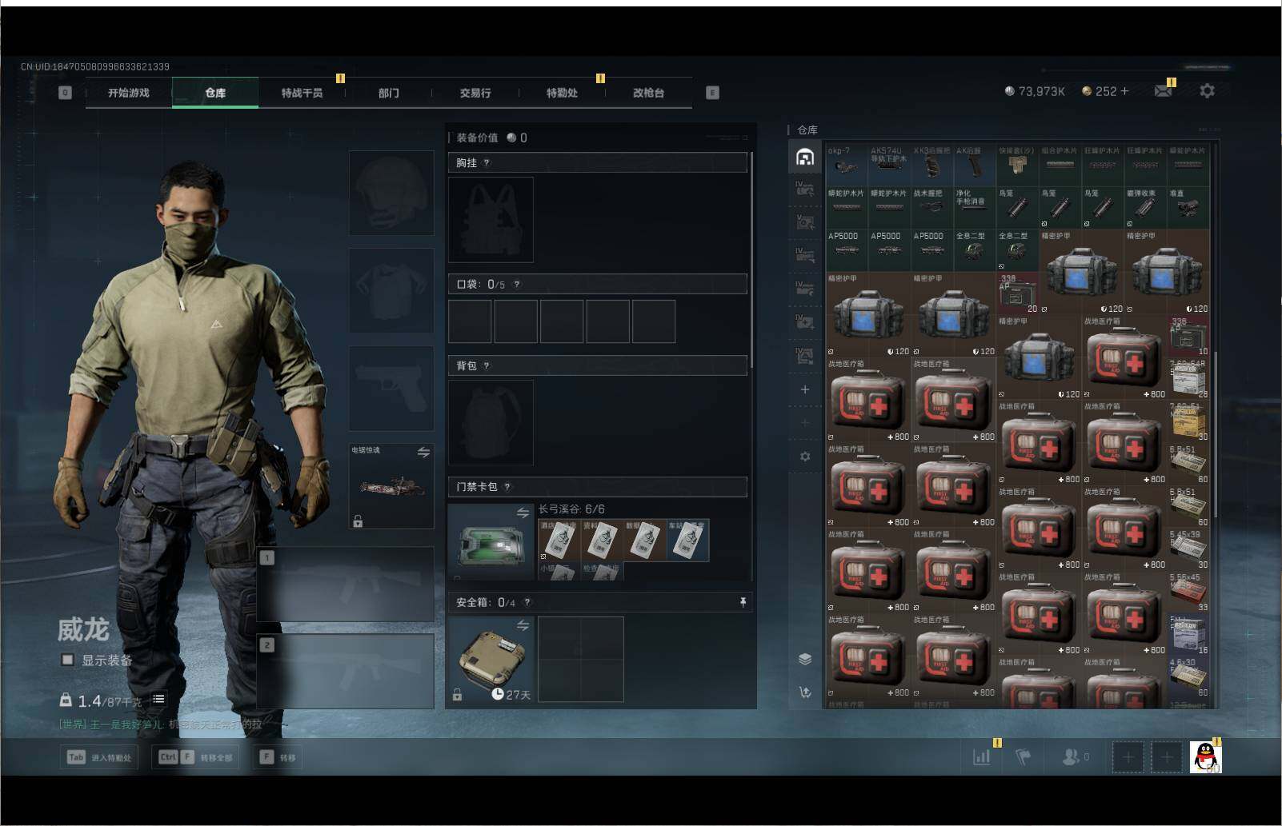Select the okp-7 sight item
This screenshot has height=826, width=1282.
[x=847, y=164]
